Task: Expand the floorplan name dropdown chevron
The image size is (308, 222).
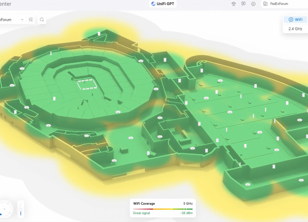Action: (22, 20)
